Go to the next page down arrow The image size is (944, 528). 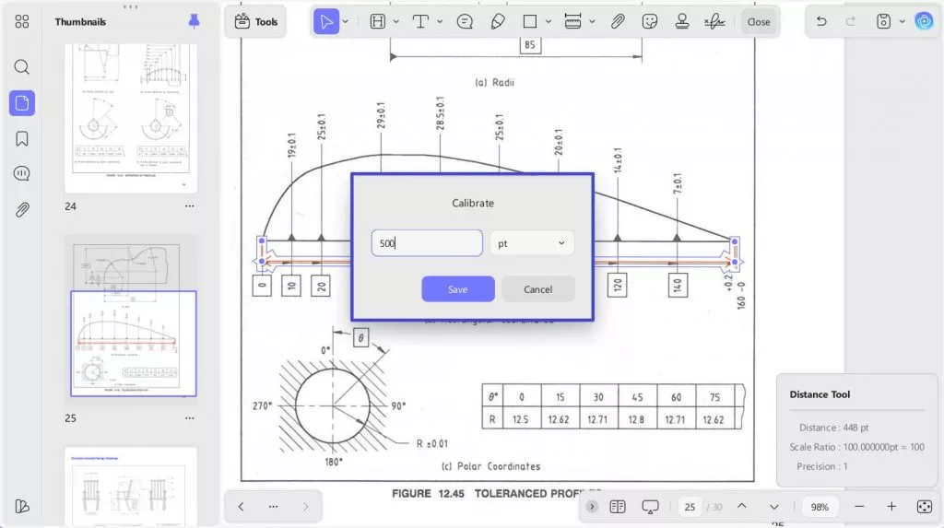coord(773,506)
